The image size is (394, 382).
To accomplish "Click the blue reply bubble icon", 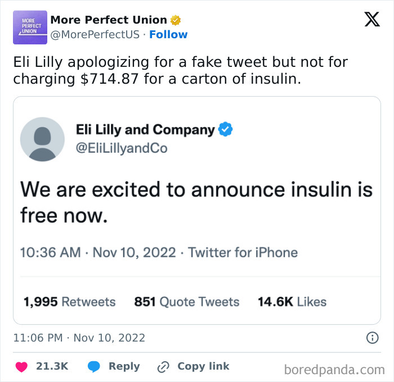I will pyautogui.click(x=95, y=366).
